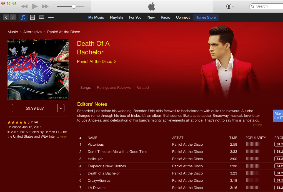Click the price button for Emperor's New Clothes
The image size is (283, 192).
(279, 166)
